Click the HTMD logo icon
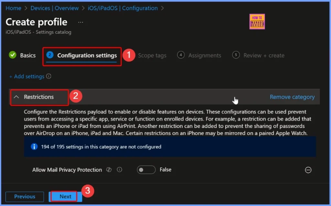331x206 pixels. 257,21
